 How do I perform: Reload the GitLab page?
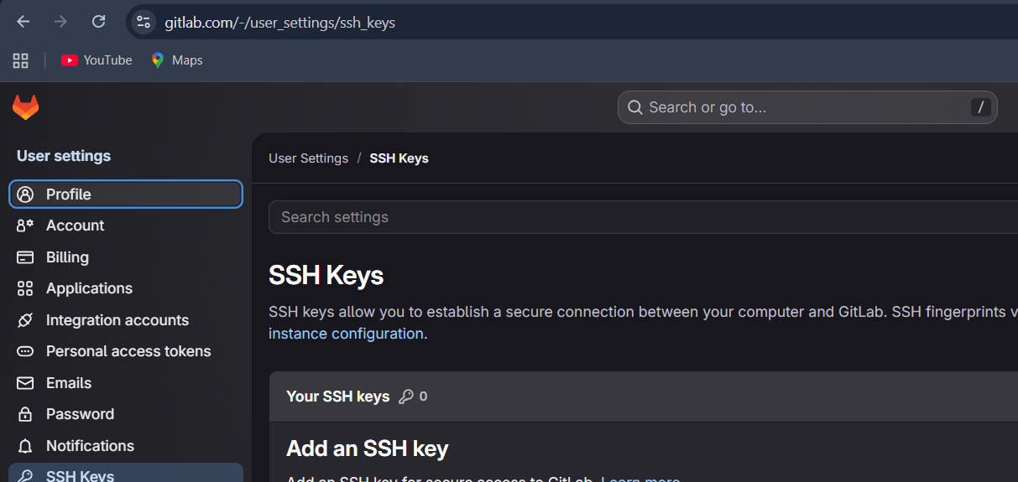tap(98, 22)
